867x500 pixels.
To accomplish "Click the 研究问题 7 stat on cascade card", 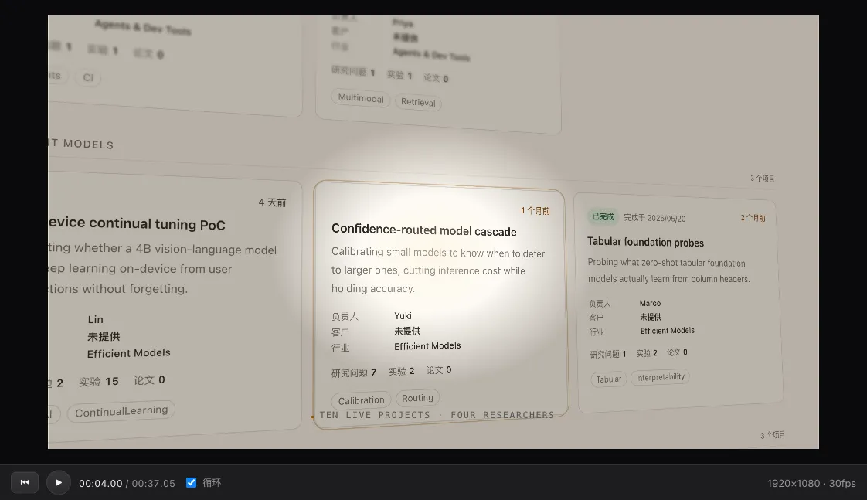I will tap(354, 372).
